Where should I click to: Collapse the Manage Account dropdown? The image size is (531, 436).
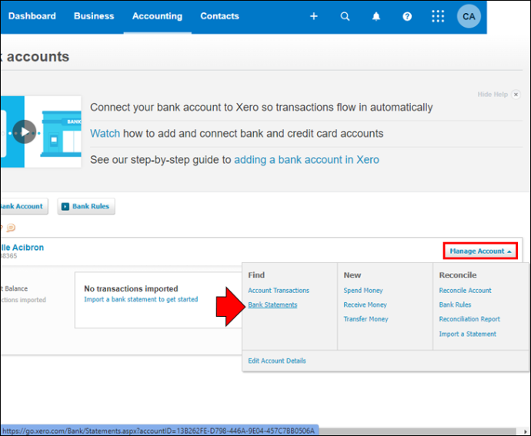pyautogui.click(x=480, y=251)
